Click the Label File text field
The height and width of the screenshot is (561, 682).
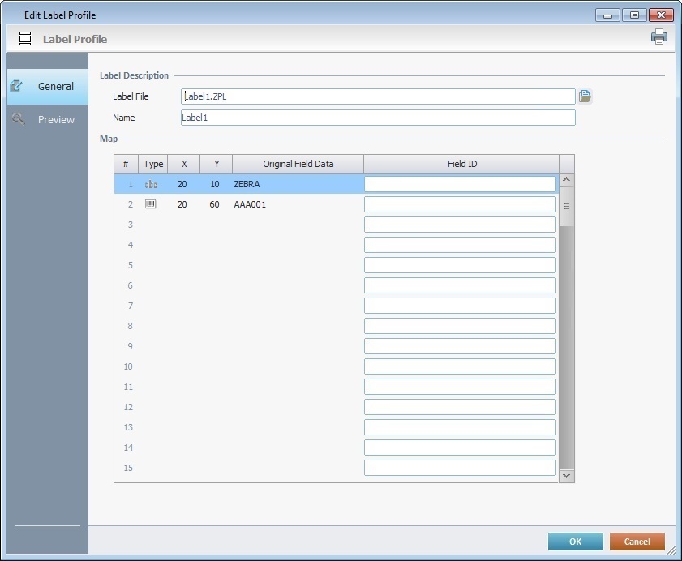click(377, 96)
